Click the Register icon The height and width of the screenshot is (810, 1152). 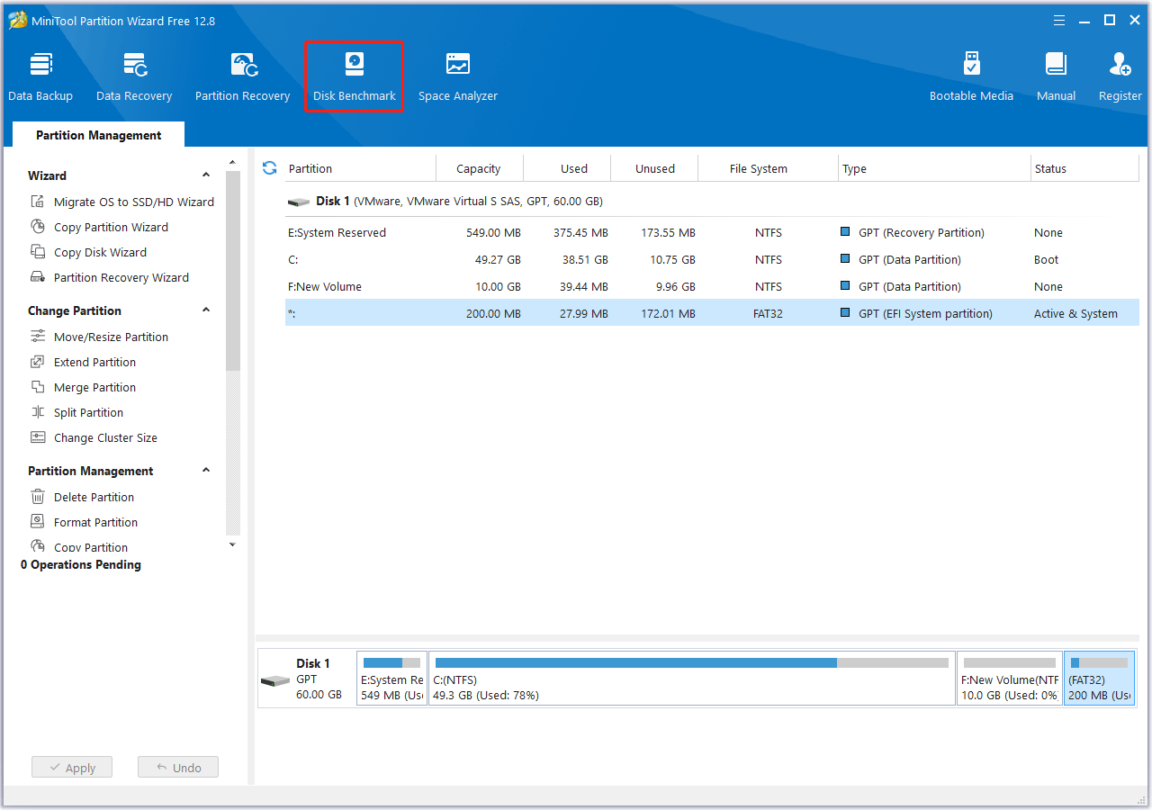coord(1119,74)
